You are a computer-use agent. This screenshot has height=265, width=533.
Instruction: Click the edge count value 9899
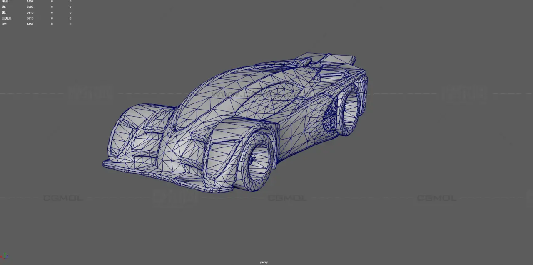pos(30,7)
